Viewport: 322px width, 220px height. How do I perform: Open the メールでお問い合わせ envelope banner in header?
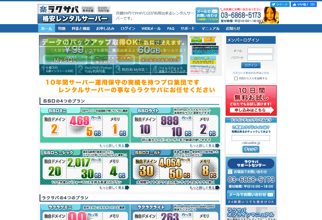tap(207, 15)
